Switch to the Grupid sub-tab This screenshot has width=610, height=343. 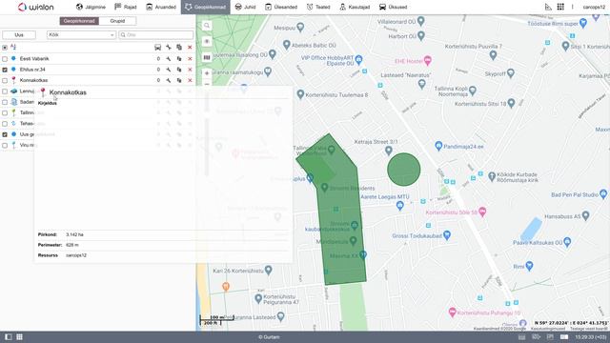point(117,21)
